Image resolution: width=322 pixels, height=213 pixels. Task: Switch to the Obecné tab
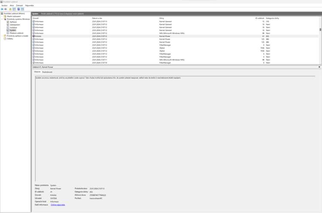(37, 72)
